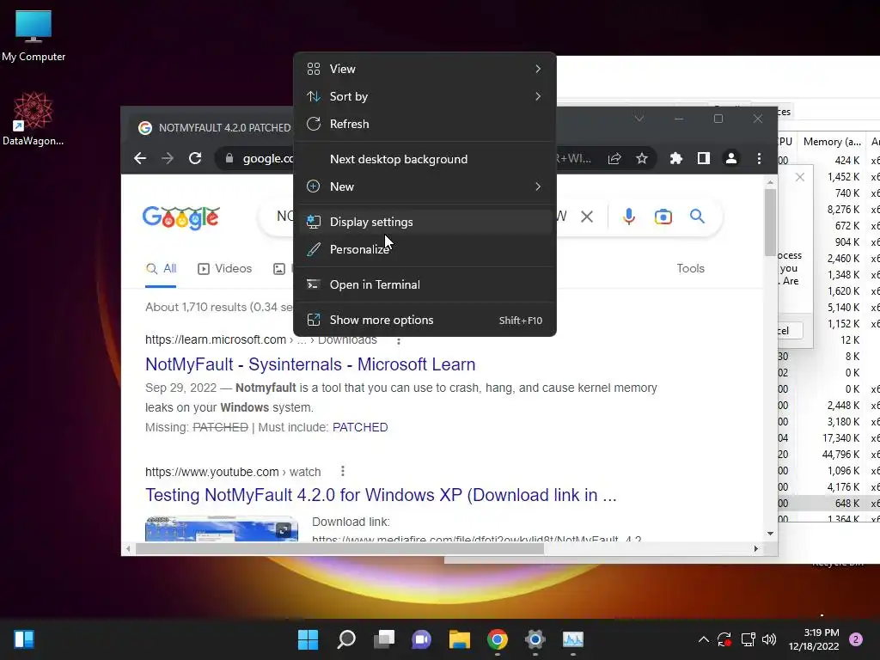The image size is (880, 660).
Task: Click the volume speaker tray icon
Action: [x=769, y=639]
